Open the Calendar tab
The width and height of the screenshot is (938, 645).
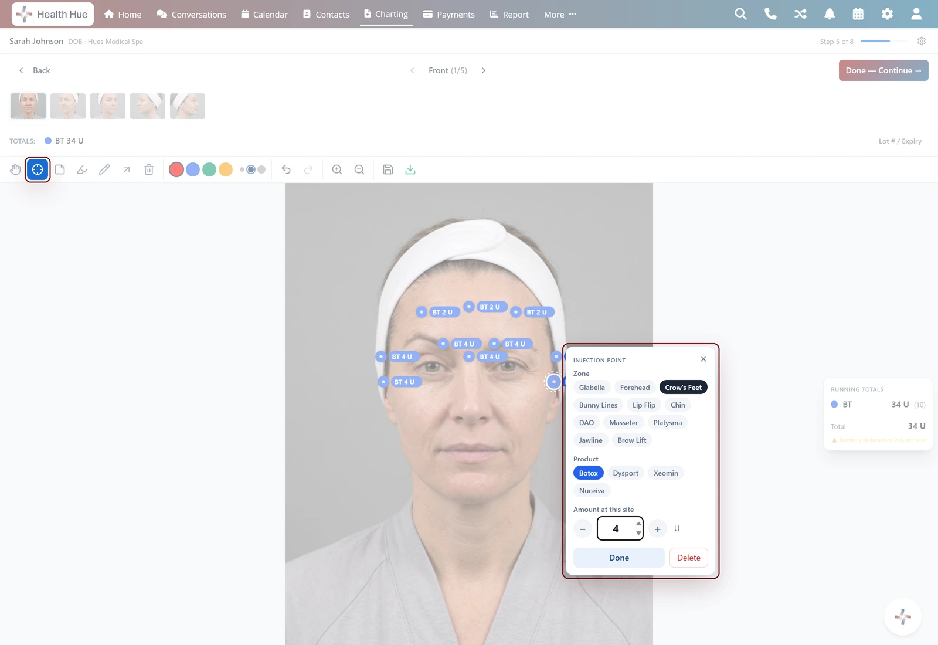pyautogui.click(x=264, y=14)
